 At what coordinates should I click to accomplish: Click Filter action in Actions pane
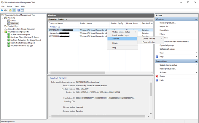click(x=162, y=34)
